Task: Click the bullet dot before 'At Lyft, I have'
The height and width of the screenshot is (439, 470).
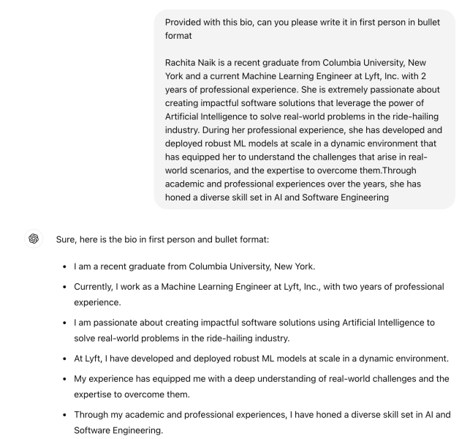Action: 66,359
